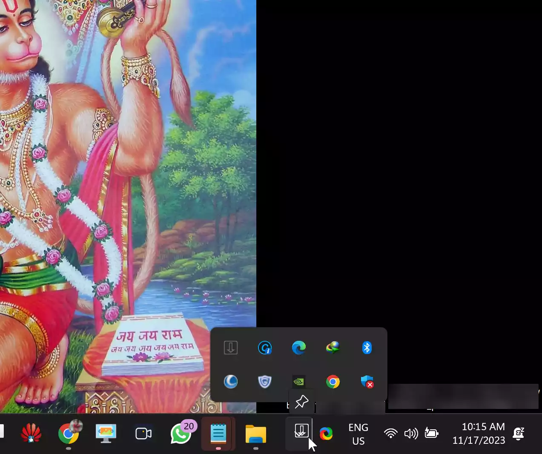Click the colorful swirl icon in system tray
542x454 pixels.
326,434
